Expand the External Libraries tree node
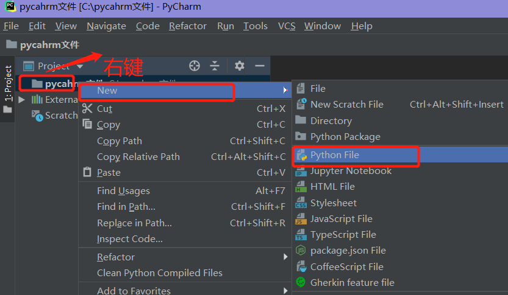This screenshot has width=508, height=295. click(22, 99)
